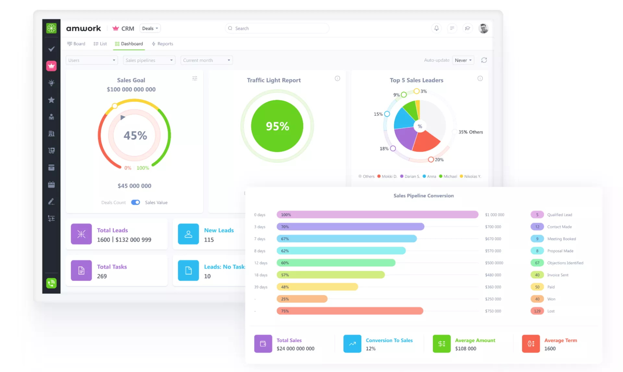Switch to the Reports tab
The height and width of the screenshot is (372, 623).
[x=162, y=44]
